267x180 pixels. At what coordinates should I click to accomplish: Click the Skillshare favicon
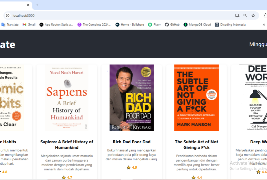tap(117, 25)
